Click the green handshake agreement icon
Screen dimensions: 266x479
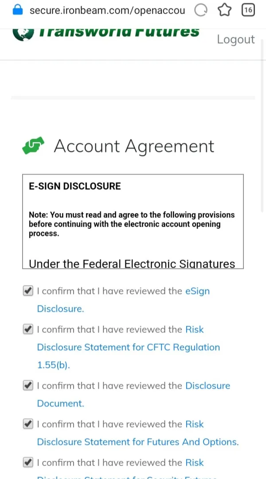click(33, 146)
